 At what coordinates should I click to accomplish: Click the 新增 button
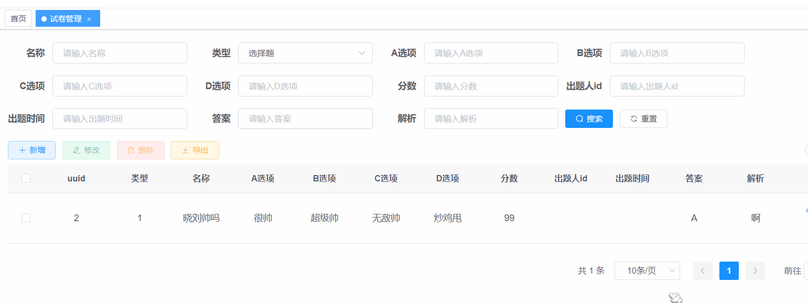pos(31,150)
